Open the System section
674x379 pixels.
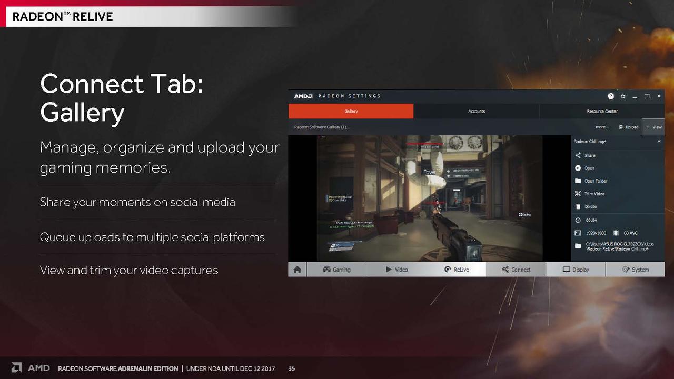[x=635, y=270]
